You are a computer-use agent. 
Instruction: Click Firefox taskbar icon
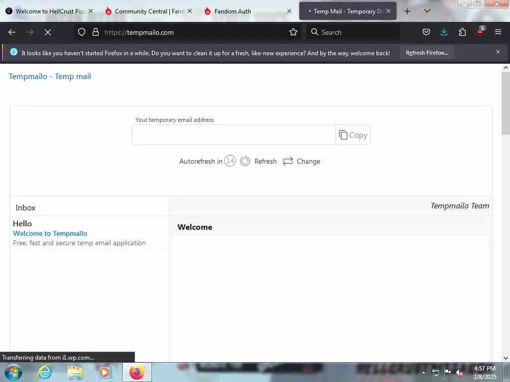tap(137, 372)
